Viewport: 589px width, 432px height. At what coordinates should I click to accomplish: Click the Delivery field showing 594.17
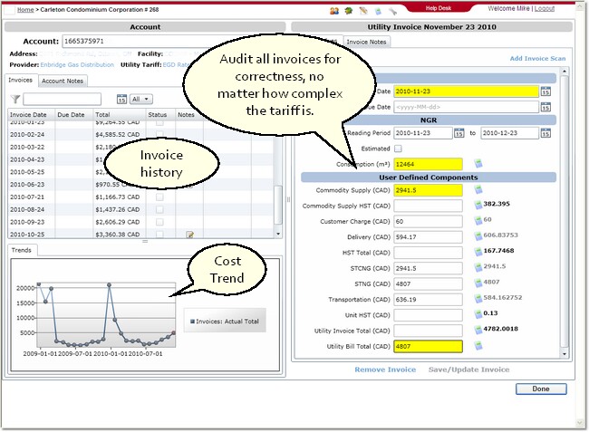pos(429,237)
